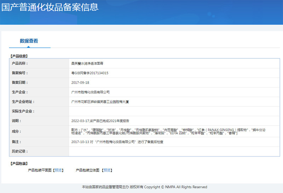Select the address 广州市花都区狮岭镇 value
The height and width of the screenshot is (193, 283).
(x=100, y=102)
